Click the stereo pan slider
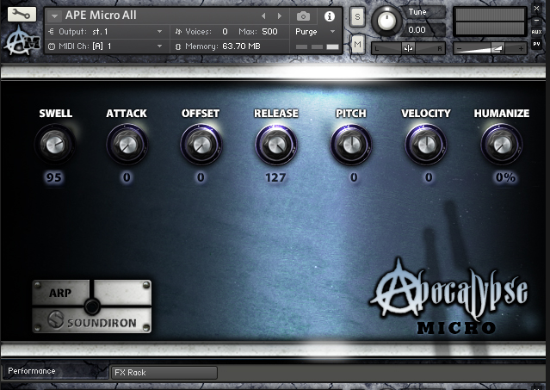 (408, 48)
